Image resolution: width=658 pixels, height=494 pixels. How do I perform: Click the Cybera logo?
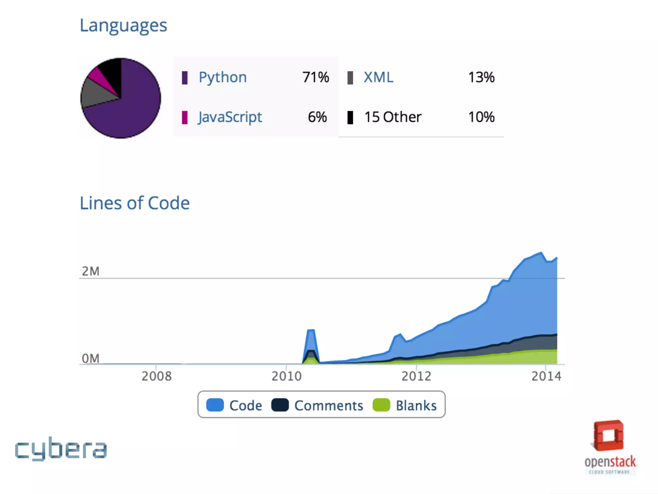coord(61,449)
